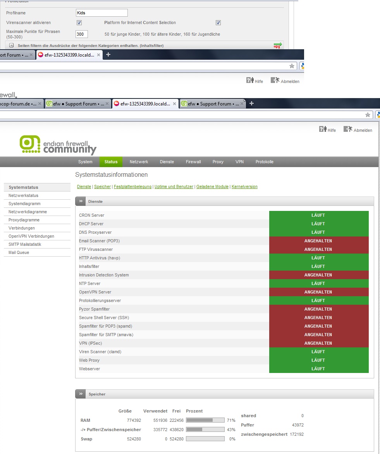Click the RAM usage bar showing 71%

205,420
